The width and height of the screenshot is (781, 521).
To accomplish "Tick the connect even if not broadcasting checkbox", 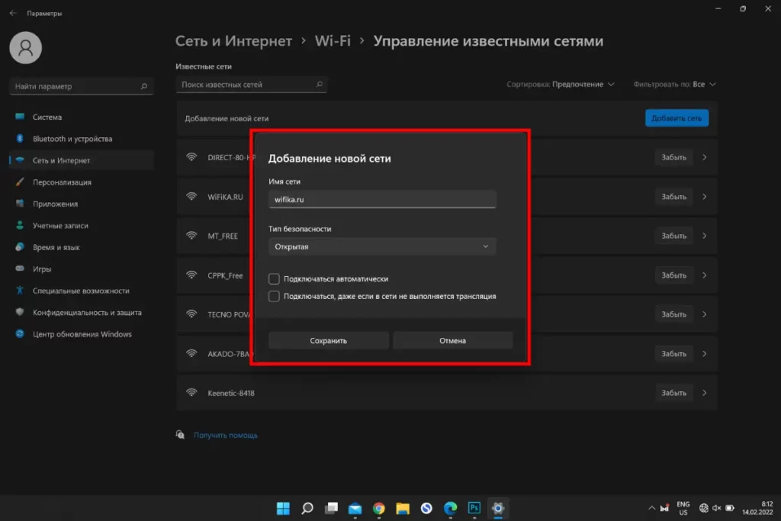I will 274,297.
